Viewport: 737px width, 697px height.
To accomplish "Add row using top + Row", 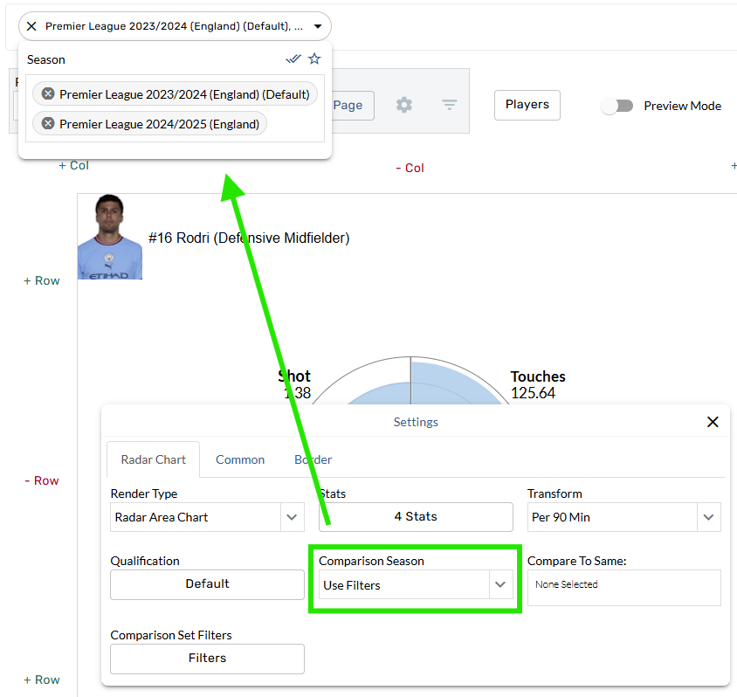I will pyautogui.click(x=42, y=281).
